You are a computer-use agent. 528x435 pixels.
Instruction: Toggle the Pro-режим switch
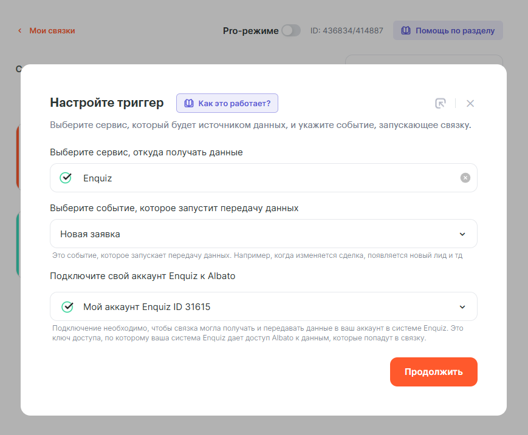(290, 30)
